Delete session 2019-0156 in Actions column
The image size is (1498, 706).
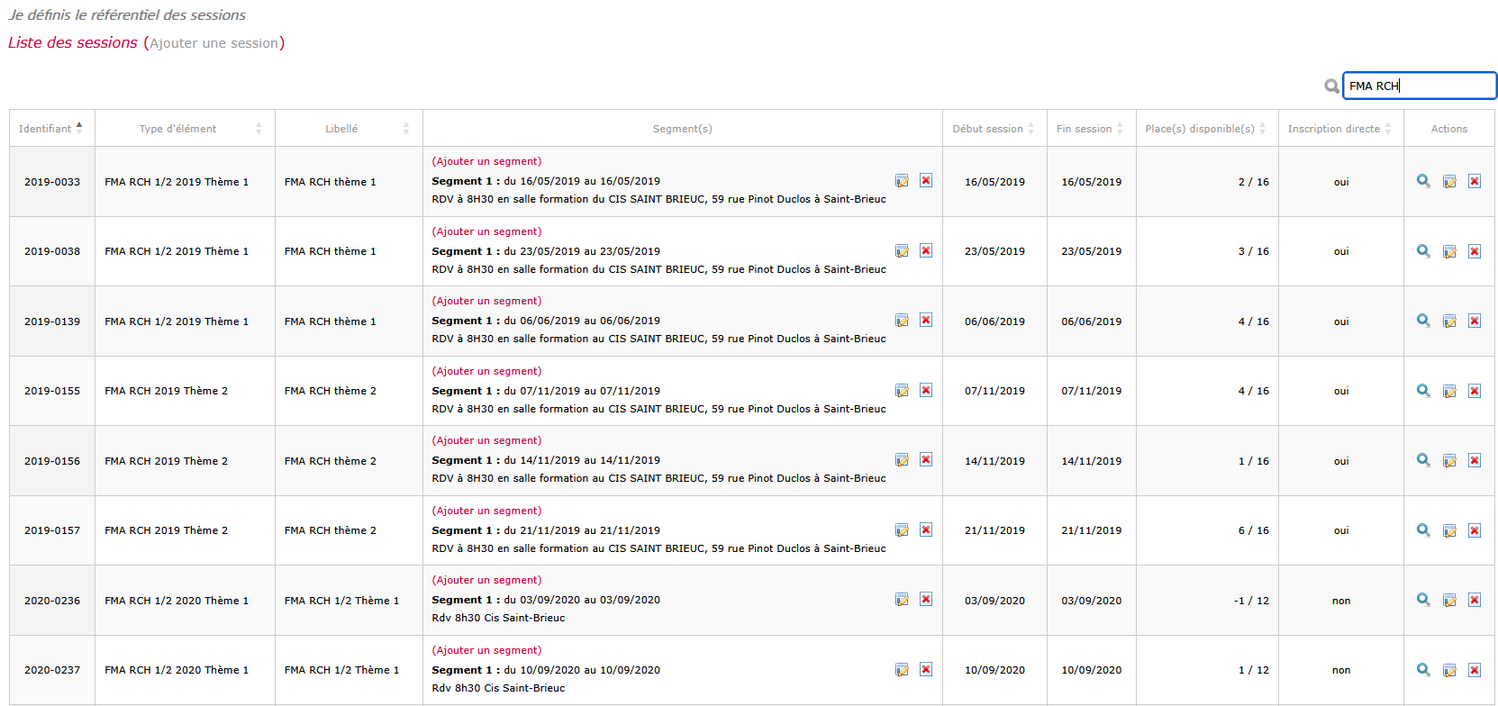(1475, 460)
